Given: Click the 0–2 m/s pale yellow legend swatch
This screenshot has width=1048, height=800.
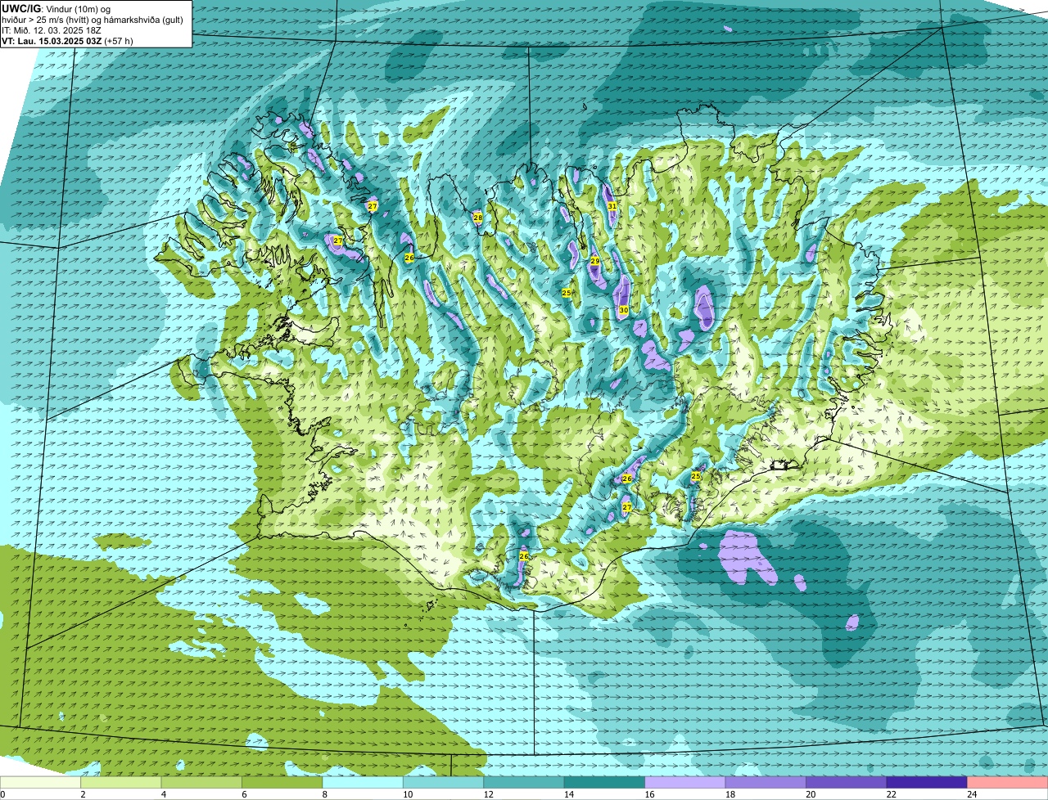Looking at the screenshot, I should pos(42,782).
